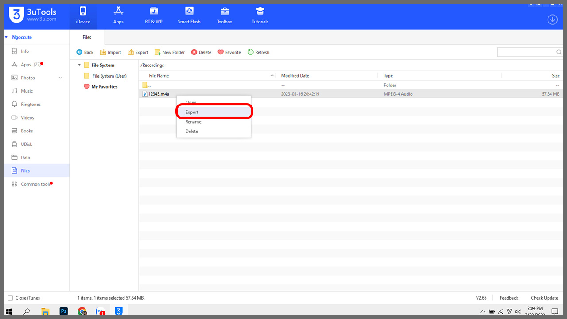This screenshot has height=319, width=567.
Task: Toggle the Close iTunes checkbox
Action: [11, 298]
